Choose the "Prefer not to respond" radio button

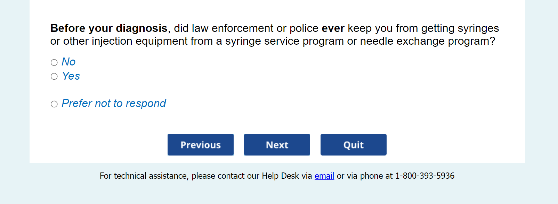[x=54, y=104]
